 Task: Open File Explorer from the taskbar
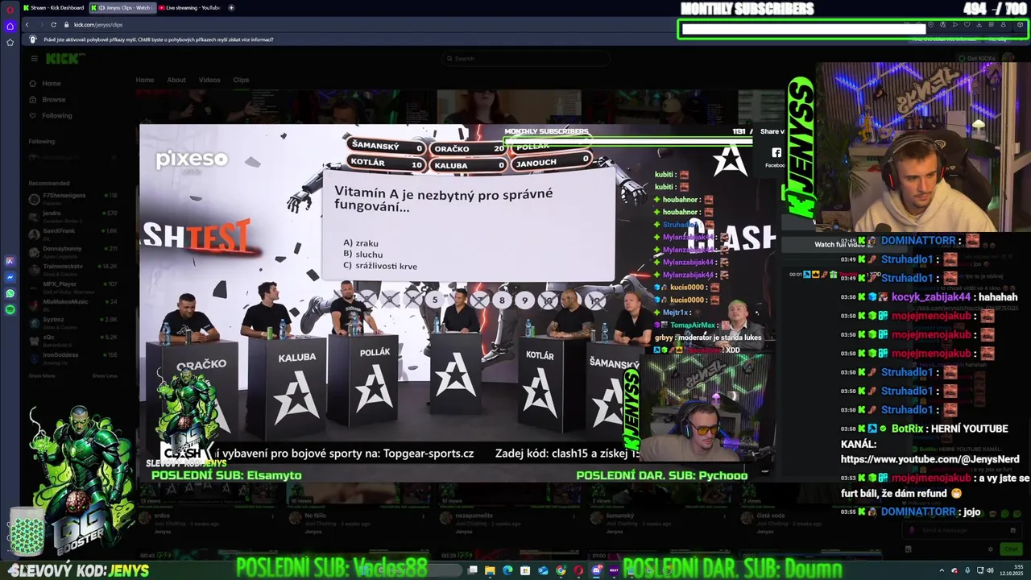(489, 570)
